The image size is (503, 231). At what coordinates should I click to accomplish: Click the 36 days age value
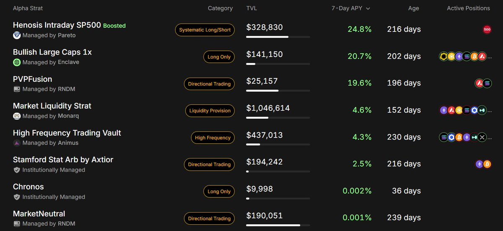click(407, 191)
